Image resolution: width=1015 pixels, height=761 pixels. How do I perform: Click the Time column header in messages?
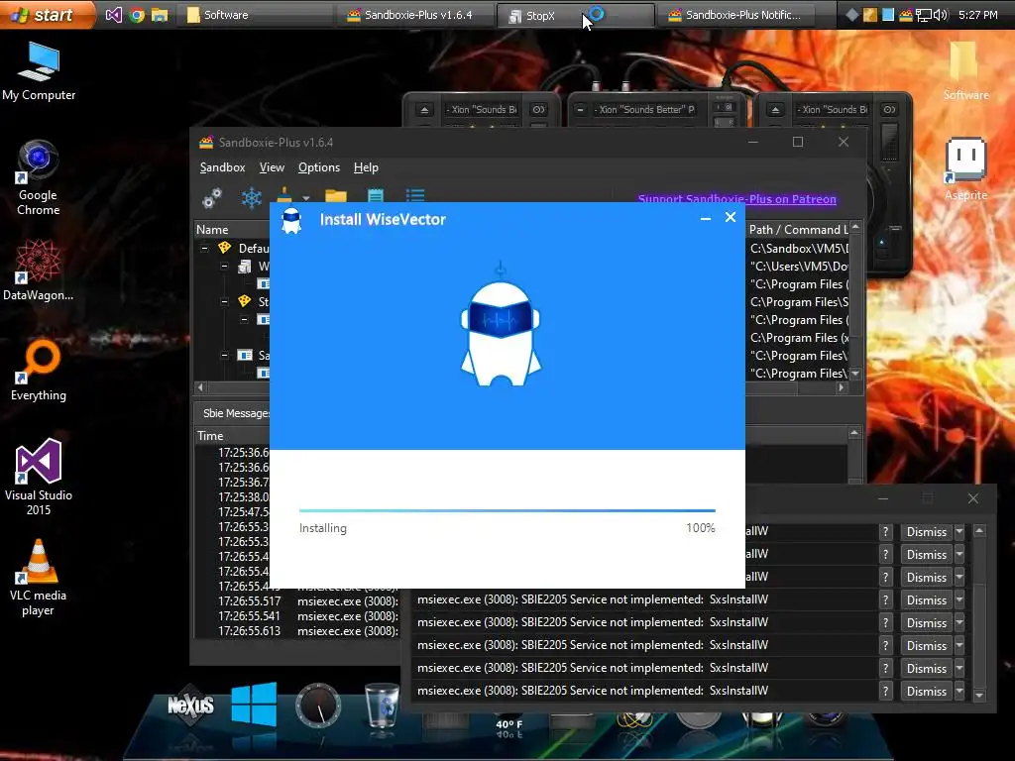point(233,436)
